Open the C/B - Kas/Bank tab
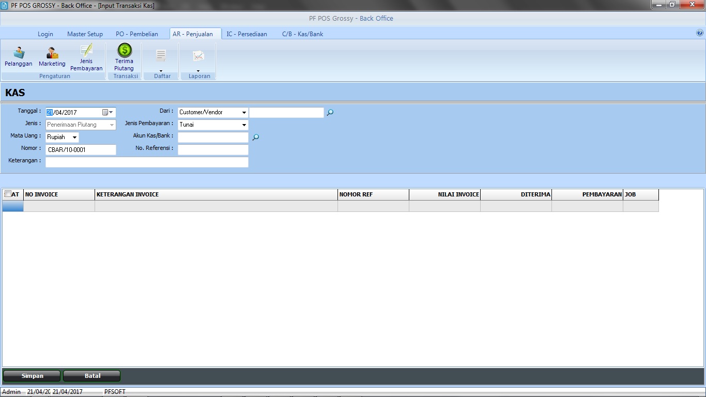Viewport: 706px width, 397px height. point(302,34)
